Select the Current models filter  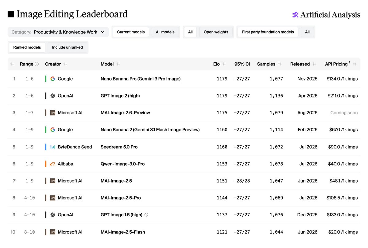pyautogui.click(x=131, y=32)
